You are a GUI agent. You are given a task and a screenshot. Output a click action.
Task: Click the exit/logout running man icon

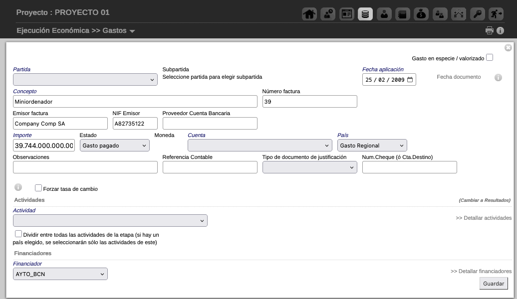coord(496,14)
